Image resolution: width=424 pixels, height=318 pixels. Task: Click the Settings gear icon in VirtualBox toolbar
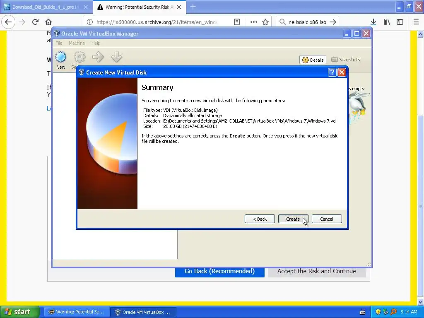tap(79, 57)
